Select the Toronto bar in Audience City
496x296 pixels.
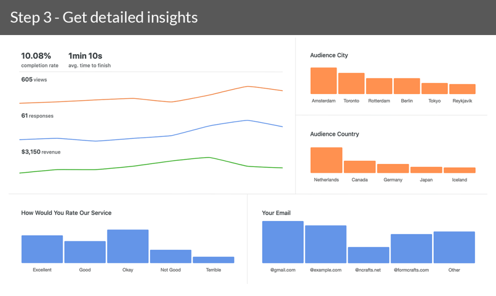pyautogui.click(x=351, y=83)
